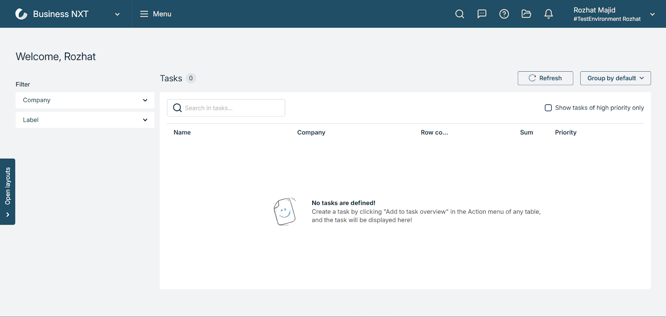Sort by Row co... column header

point(434,132)
